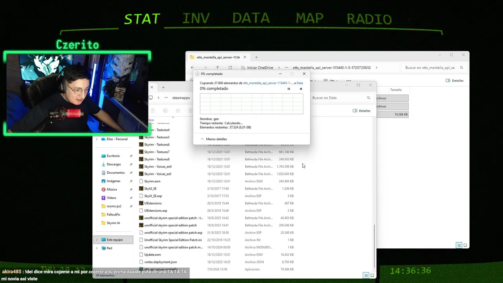
Task: Click the share icon in Data toolbar
Action: coord(178,111)
